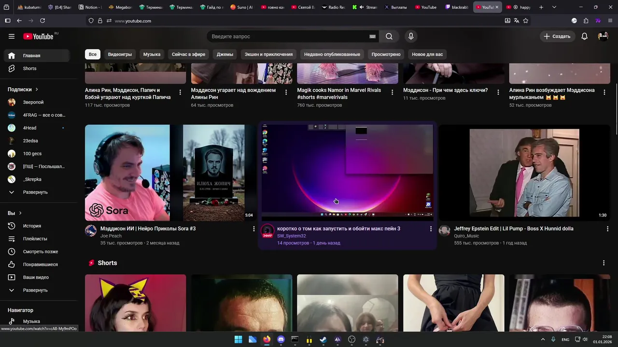The image size is (618, 347).
Task: Reload the page in browser toolbar
Action: [x=42, y=21]
